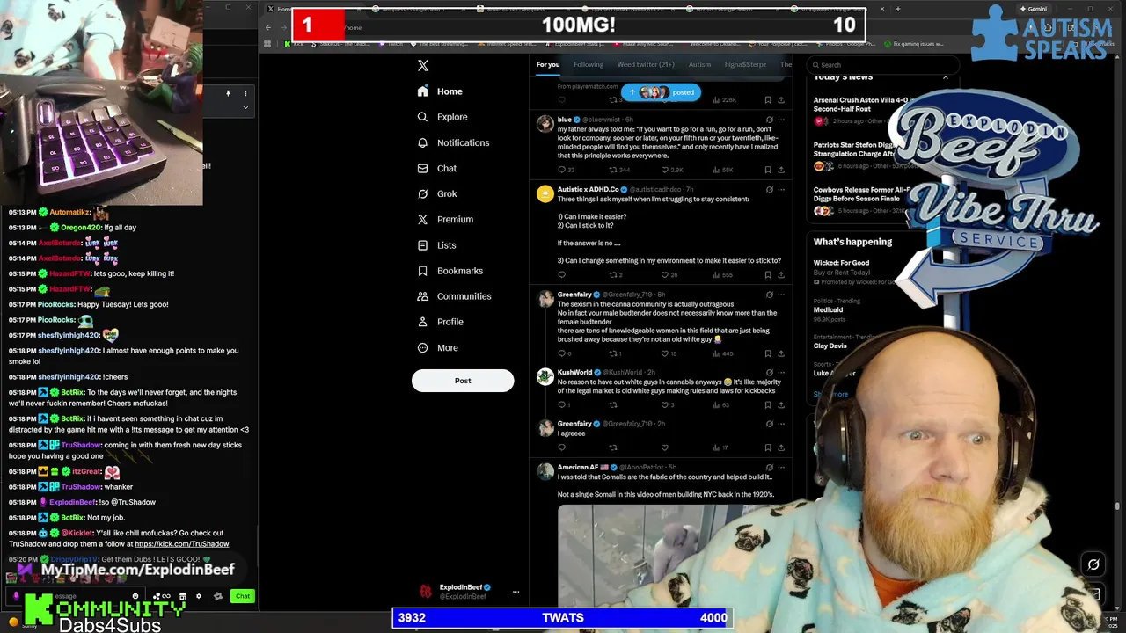Open more options on "I agreeee" reply
The width and height of the screenshot is (1126, 633).
click(x=781, y=424)
